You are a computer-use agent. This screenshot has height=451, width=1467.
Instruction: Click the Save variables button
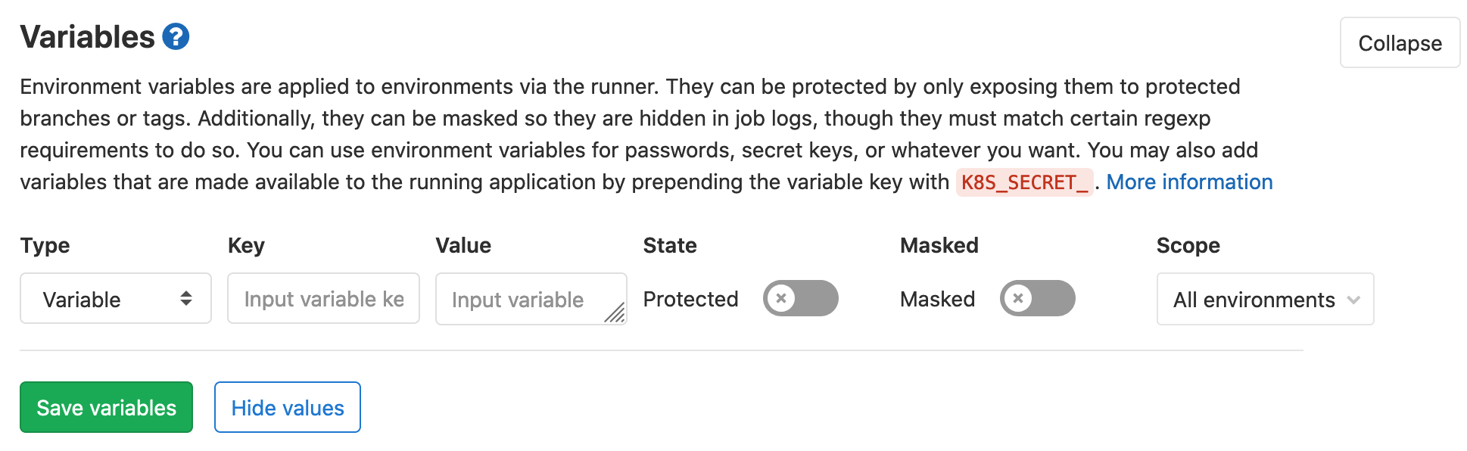click(x=106, y=408)
